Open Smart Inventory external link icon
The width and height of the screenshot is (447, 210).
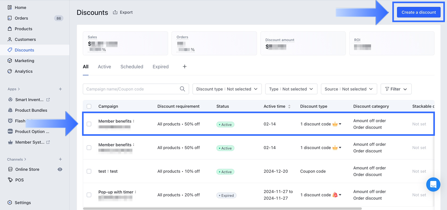tap(48, 100)
